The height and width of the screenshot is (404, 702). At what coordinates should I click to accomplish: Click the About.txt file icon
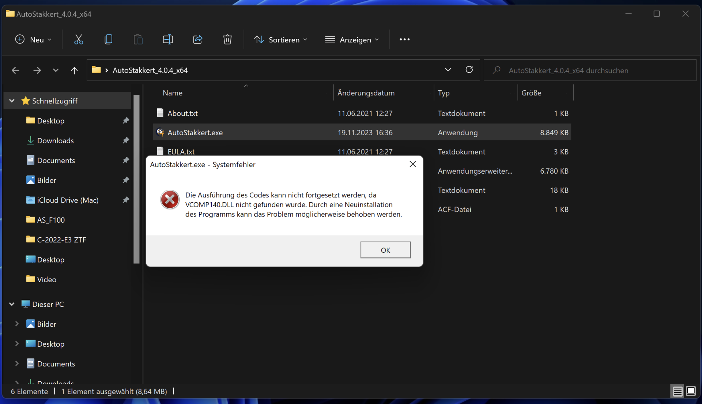point(160,113)
